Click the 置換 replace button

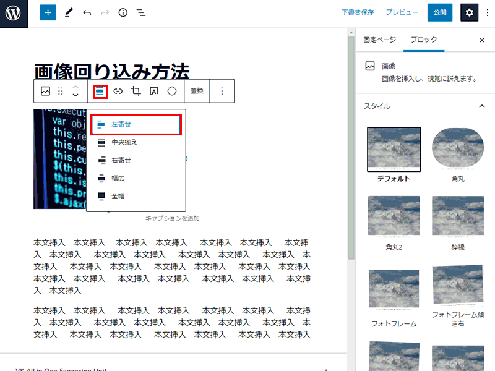click(x=197, y=91)
